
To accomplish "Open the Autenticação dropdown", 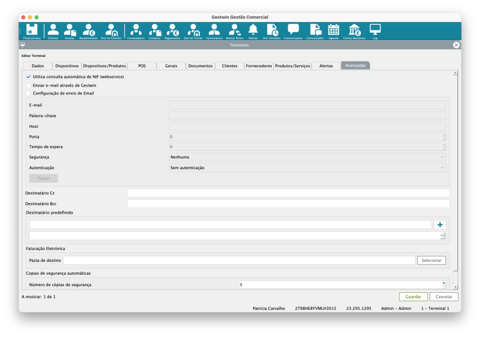I will pyautogui.click(x=307, y=168).
